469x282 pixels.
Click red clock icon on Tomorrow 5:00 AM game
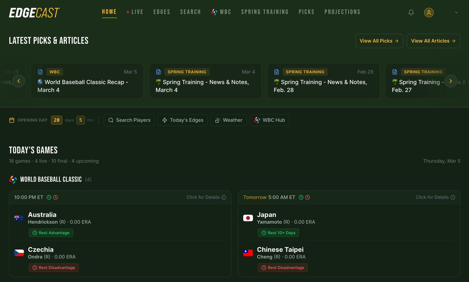point(308,197)
